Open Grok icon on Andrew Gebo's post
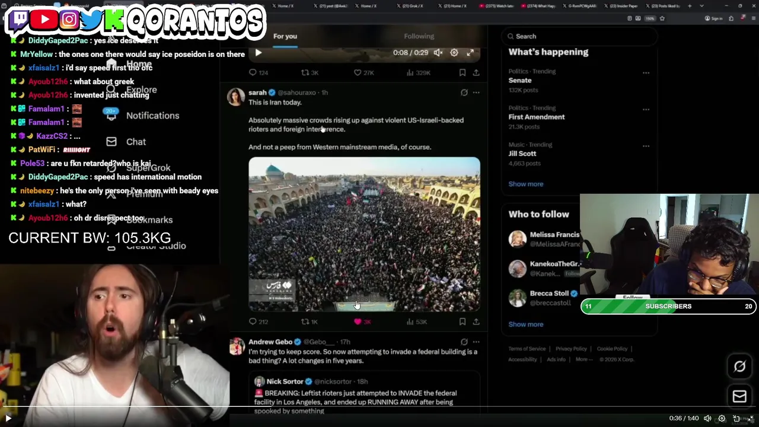This screenshot has height=427, width=759. 464,342
